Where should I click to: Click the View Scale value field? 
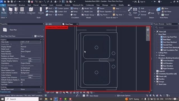(30, 42)
